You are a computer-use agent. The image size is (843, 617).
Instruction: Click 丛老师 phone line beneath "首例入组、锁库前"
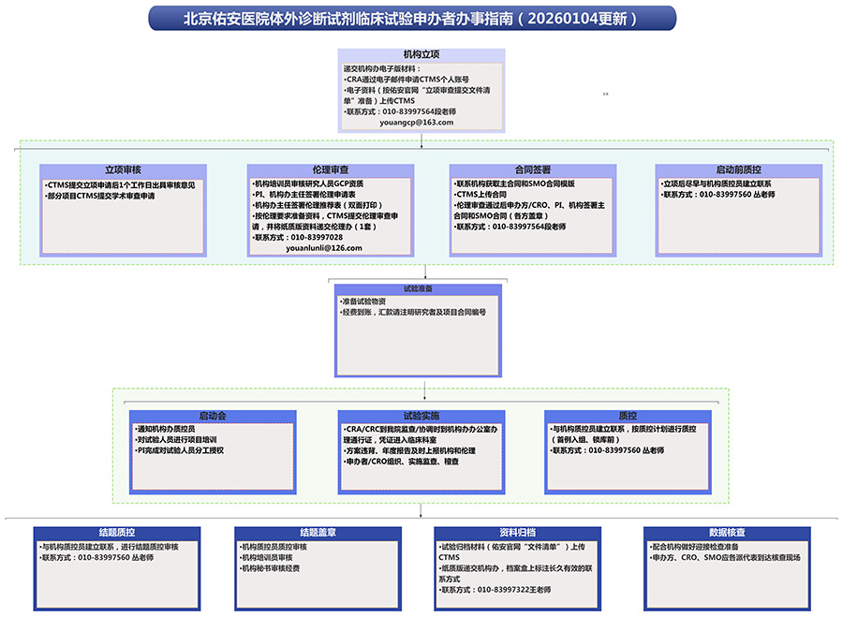point(606,450)
